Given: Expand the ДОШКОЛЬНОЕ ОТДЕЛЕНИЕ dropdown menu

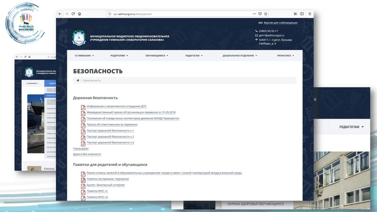Looking at the screenshot, I should click(240, 56).
